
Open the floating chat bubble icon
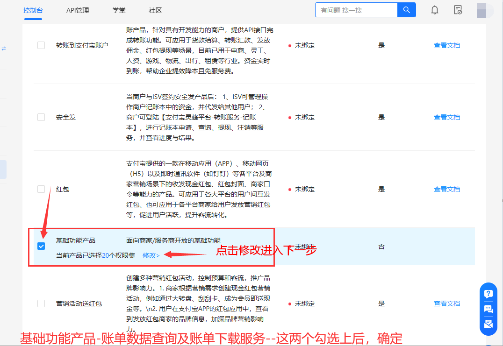[x=488, y=309]
